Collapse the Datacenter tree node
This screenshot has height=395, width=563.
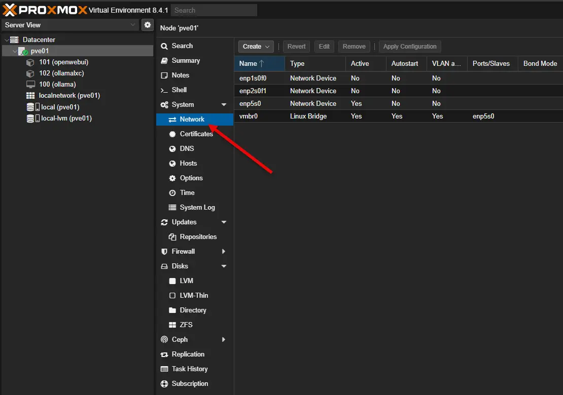click(7, 40)
